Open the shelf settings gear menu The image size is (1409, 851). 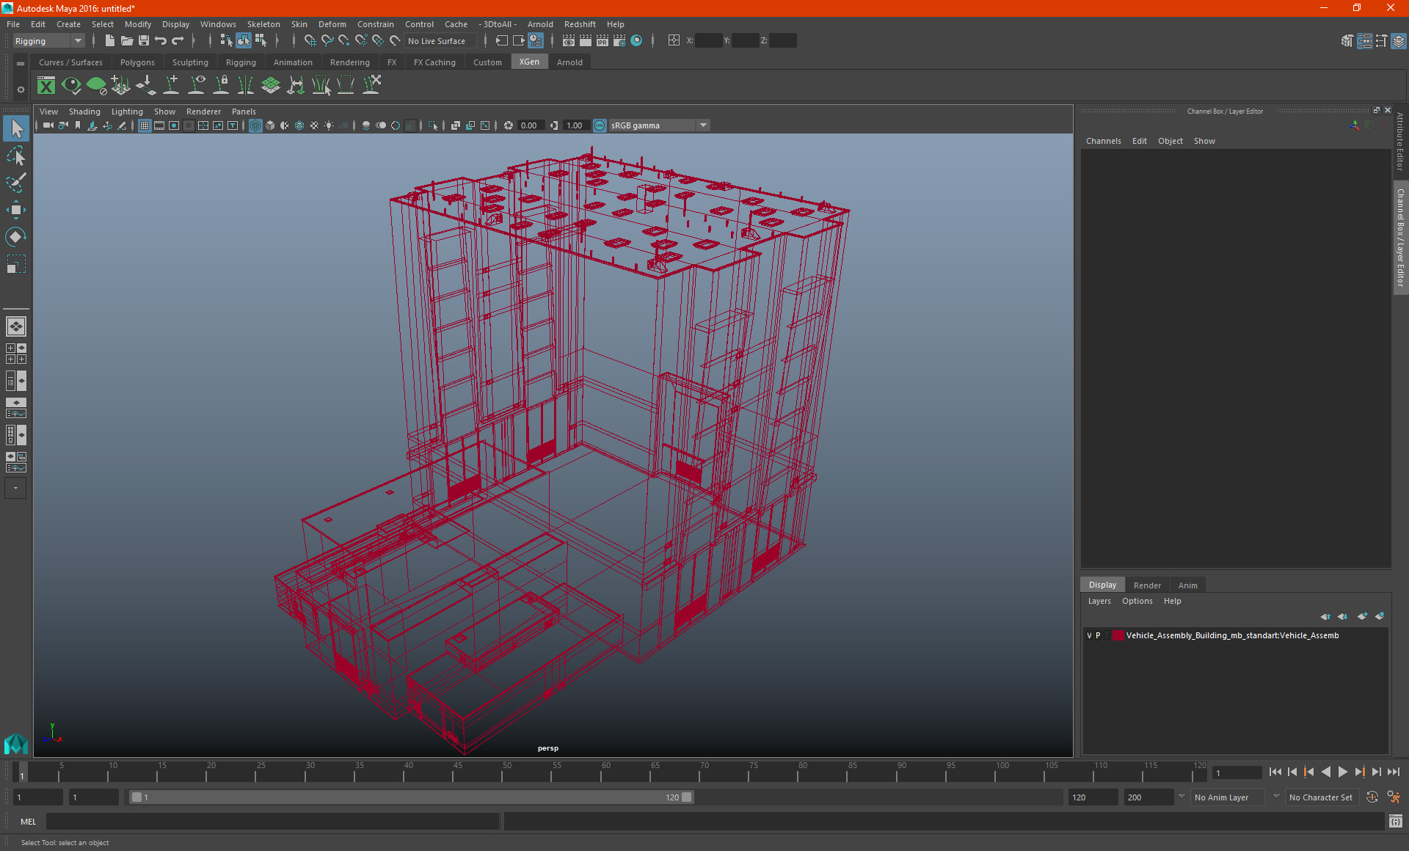[x=21, y=90]
